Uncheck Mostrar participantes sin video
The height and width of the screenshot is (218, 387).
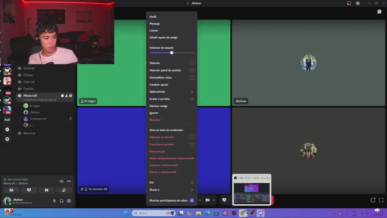[x=192, y=200]
